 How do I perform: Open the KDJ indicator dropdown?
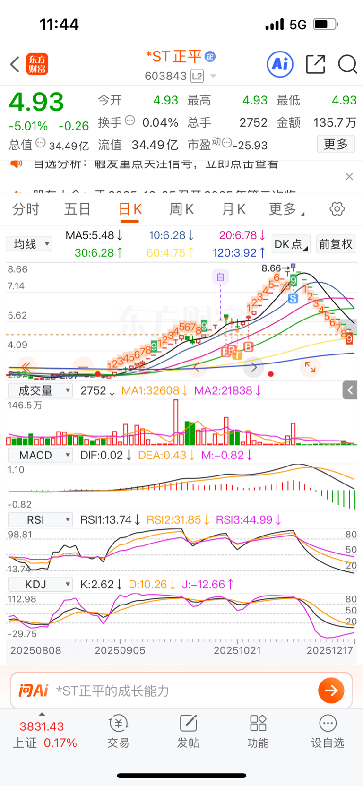coord(40,585)
